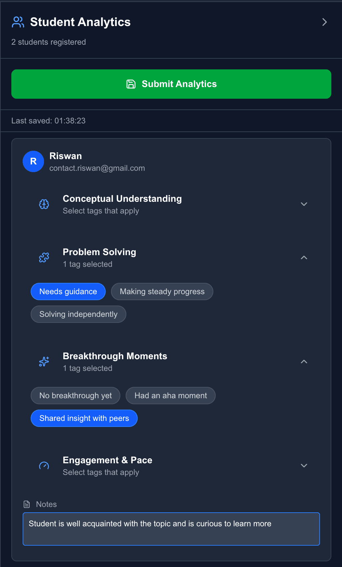The height and width of the screenshot is (567, 342).
Task: Click the gauge icon next to Engagement & Pace
Action: tap(44, 466)
